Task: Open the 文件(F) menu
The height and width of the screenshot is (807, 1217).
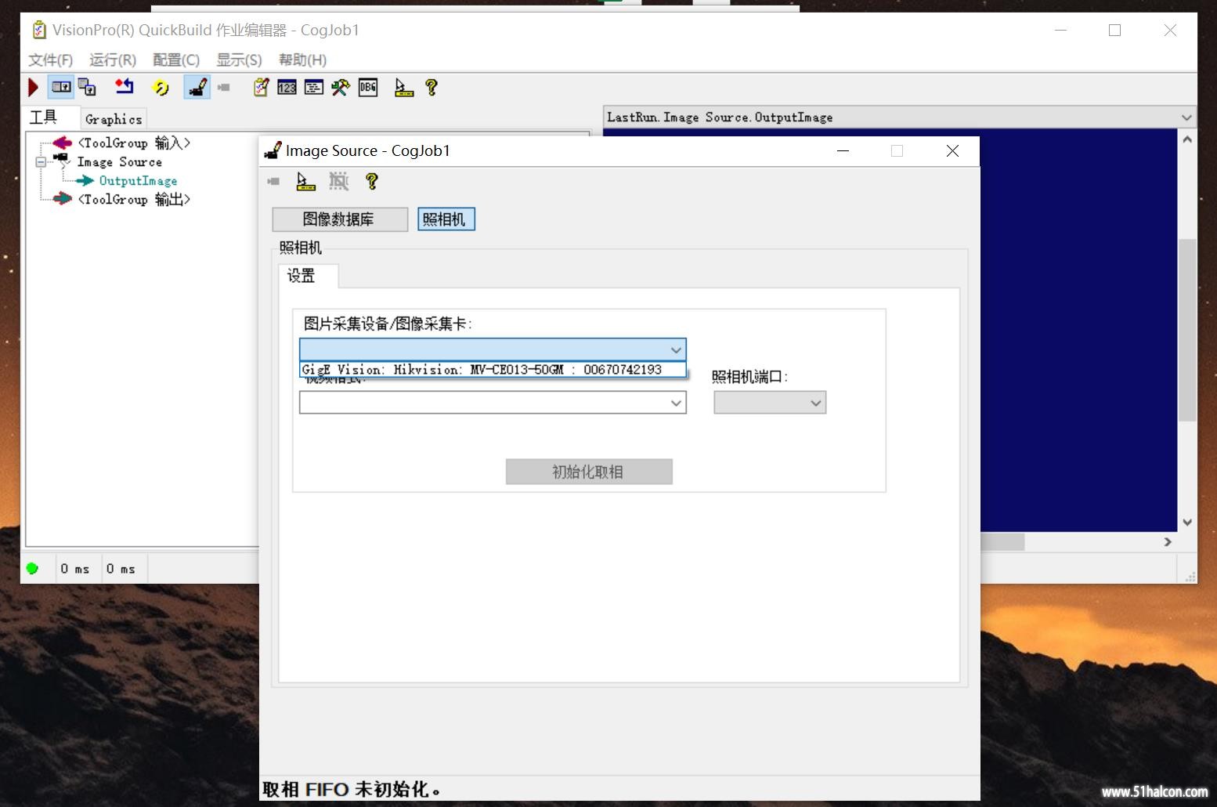Action: 50,60
